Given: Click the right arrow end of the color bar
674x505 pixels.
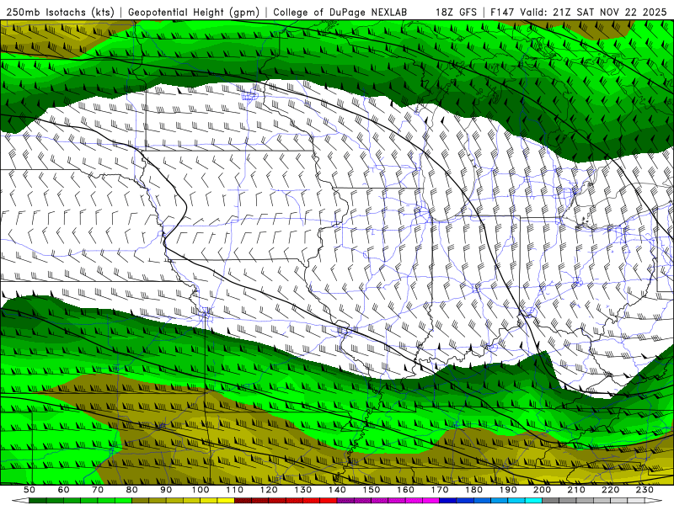Looking at the screenshot, I should (x=654, y=501).
